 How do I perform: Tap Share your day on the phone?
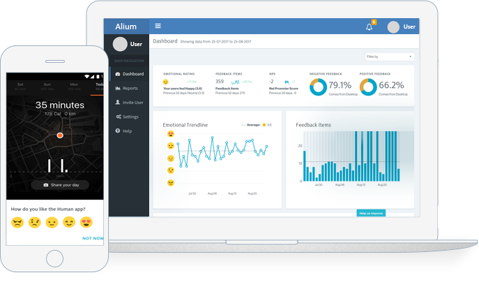(60, 185)
